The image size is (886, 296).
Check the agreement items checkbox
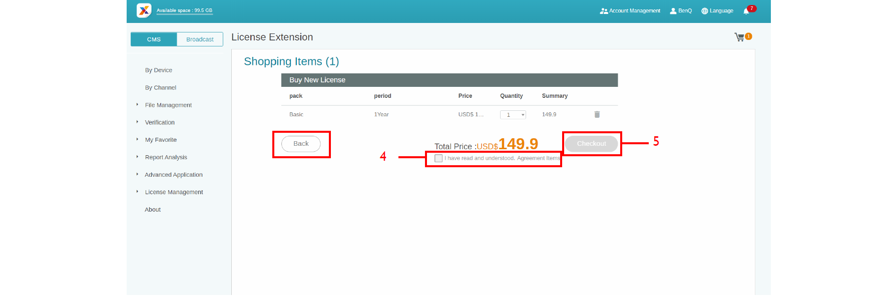[438, 158]
